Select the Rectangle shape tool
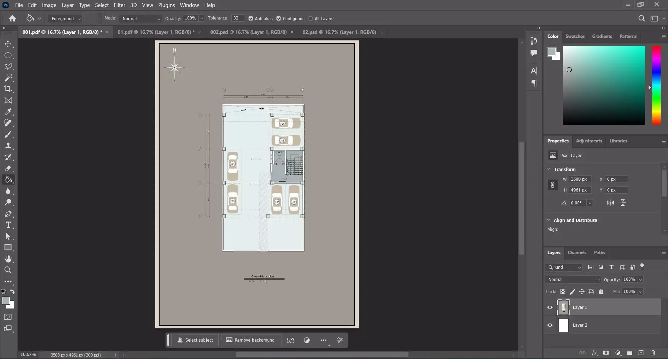Viewport: 668px width, 359px height. (x=8, y=248)
